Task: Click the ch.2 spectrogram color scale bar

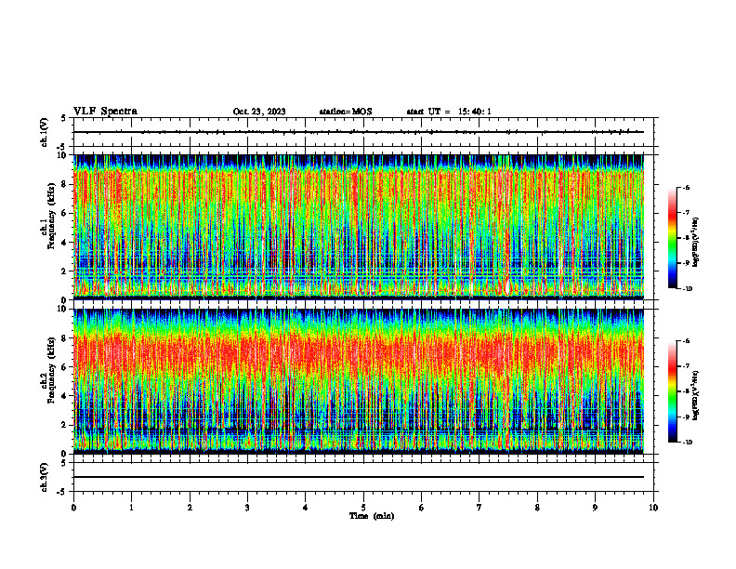Action: [673, 391]
